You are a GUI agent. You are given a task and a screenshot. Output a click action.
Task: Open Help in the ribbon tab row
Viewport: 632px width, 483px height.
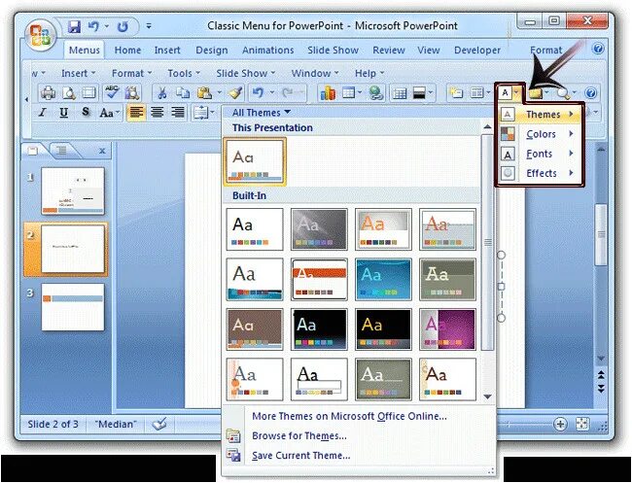[598, 49]
